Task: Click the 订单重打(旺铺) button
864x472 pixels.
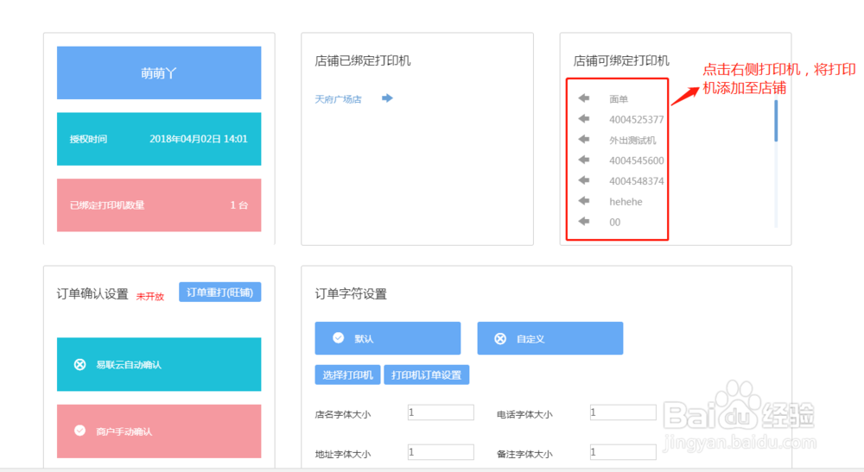Action: [x=219, y=293]
